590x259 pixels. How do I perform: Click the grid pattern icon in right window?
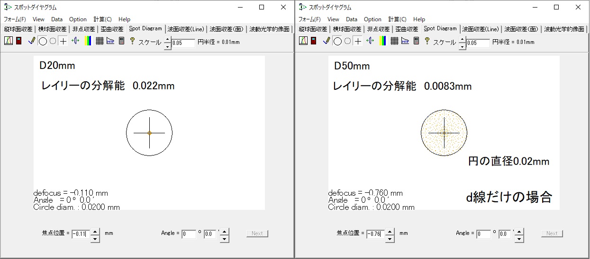(x=394, y=41)
